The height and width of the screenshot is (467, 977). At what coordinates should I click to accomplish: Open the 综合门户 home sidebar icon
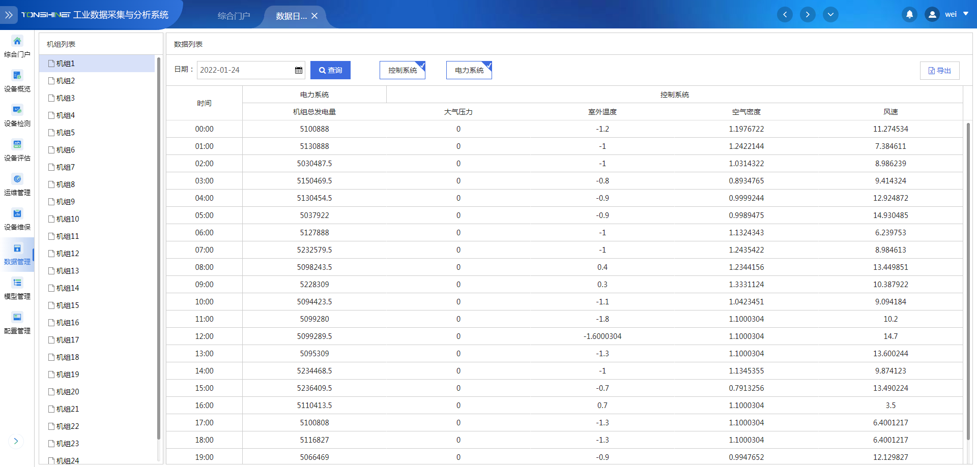point(17,41)
